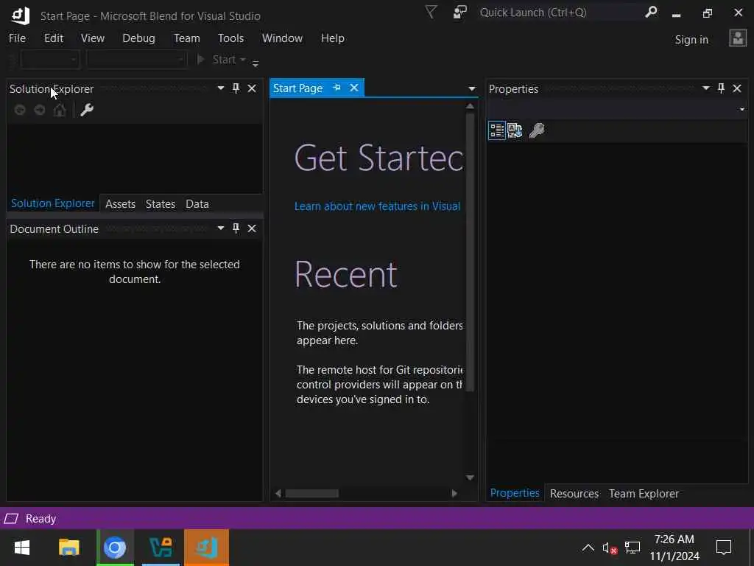Open the Edit menu
This screenshot has height=566, width=754.
coord(53,38)
